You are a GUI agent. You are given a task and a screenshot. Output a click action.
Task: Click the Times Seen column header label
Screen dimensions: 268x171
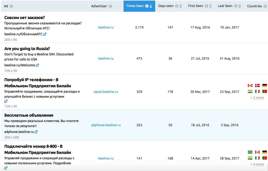click(135, 6)
